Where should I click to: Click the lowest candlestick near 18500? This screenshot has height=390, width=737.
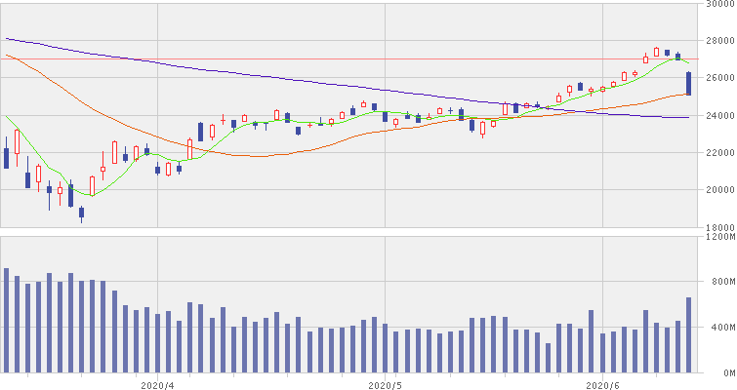pyautogui.click(x=81, y=213)
